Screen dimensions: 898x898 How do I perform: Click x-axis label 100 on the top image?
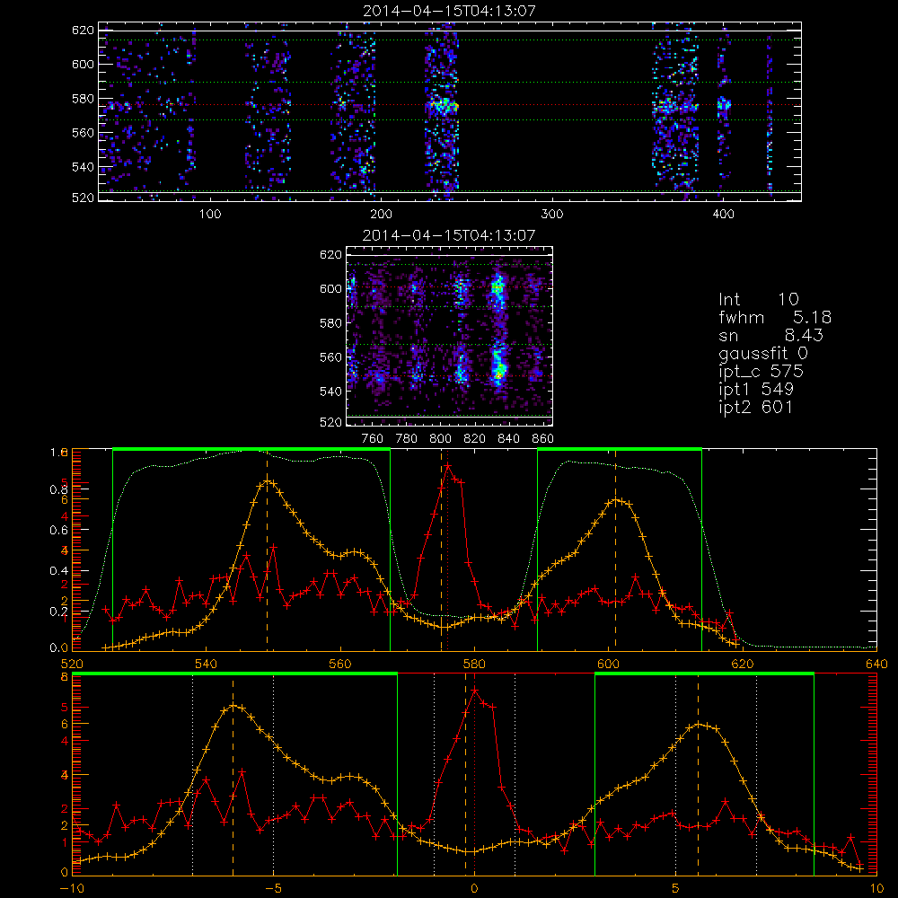tap(210, 215)
